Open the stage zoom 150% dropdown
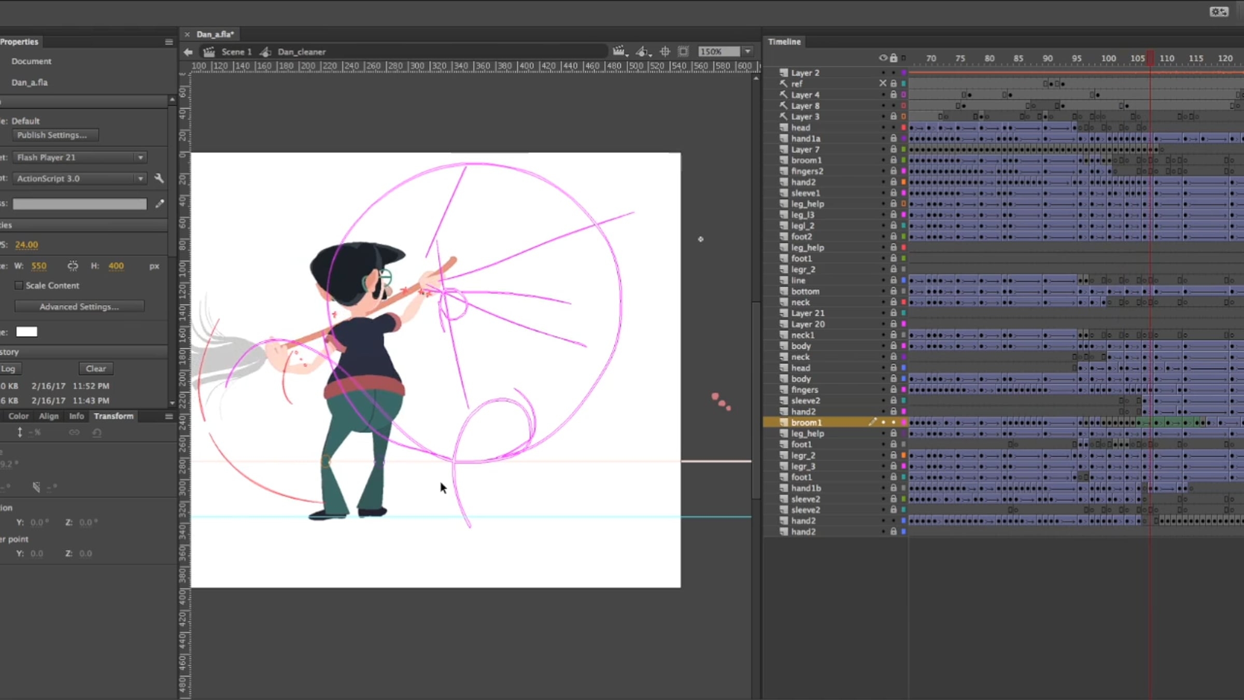This screenshot has width=1244, height=700. pos(747,51)
